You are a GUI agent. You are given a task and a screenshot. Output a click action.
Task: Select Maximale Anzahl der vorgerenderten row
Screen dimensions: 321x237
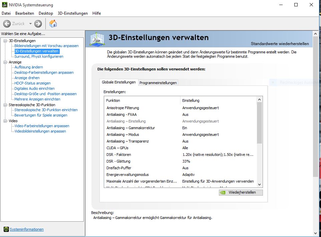click(x=180, y=181)
